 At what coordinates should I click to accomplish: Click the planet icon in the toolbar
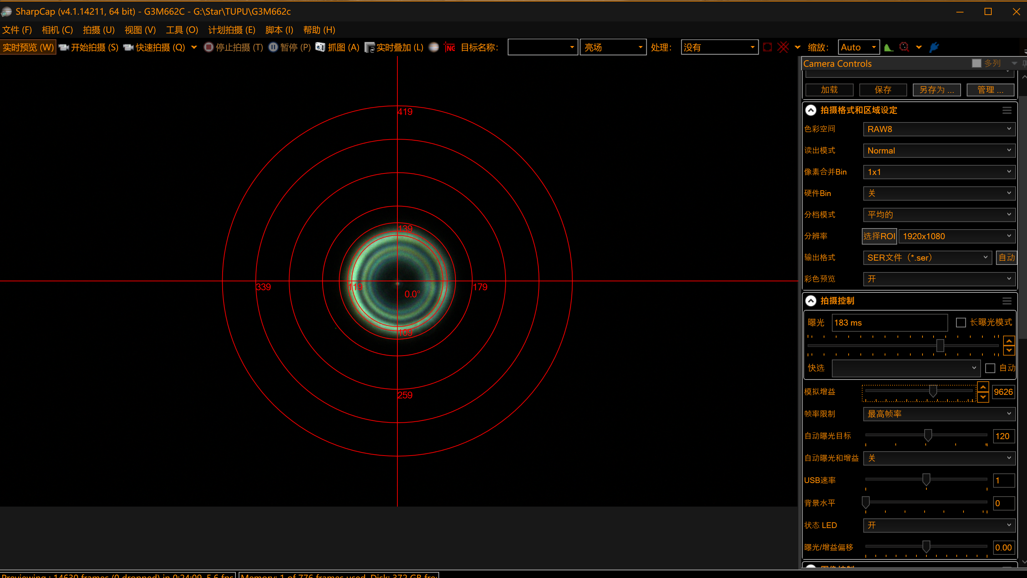[434, 47]
